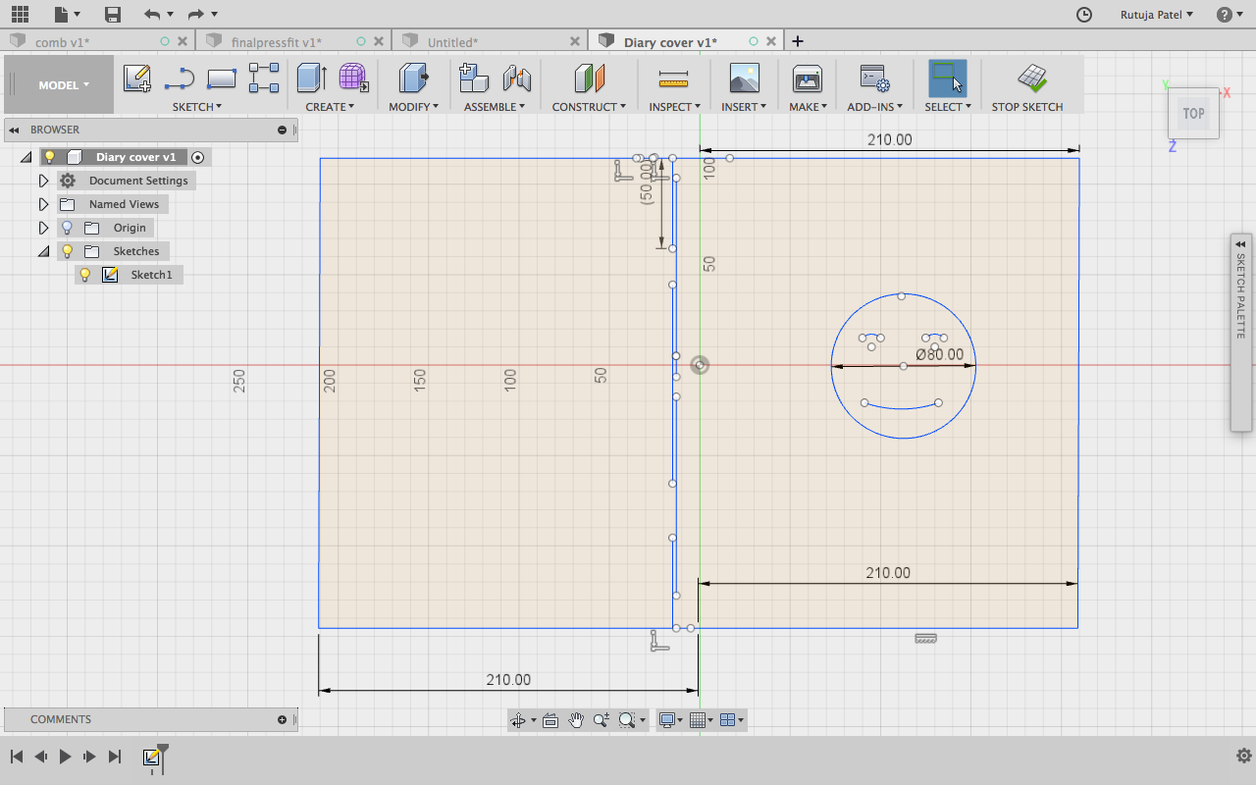Jump to timeline beginning

tap(17, 757)
